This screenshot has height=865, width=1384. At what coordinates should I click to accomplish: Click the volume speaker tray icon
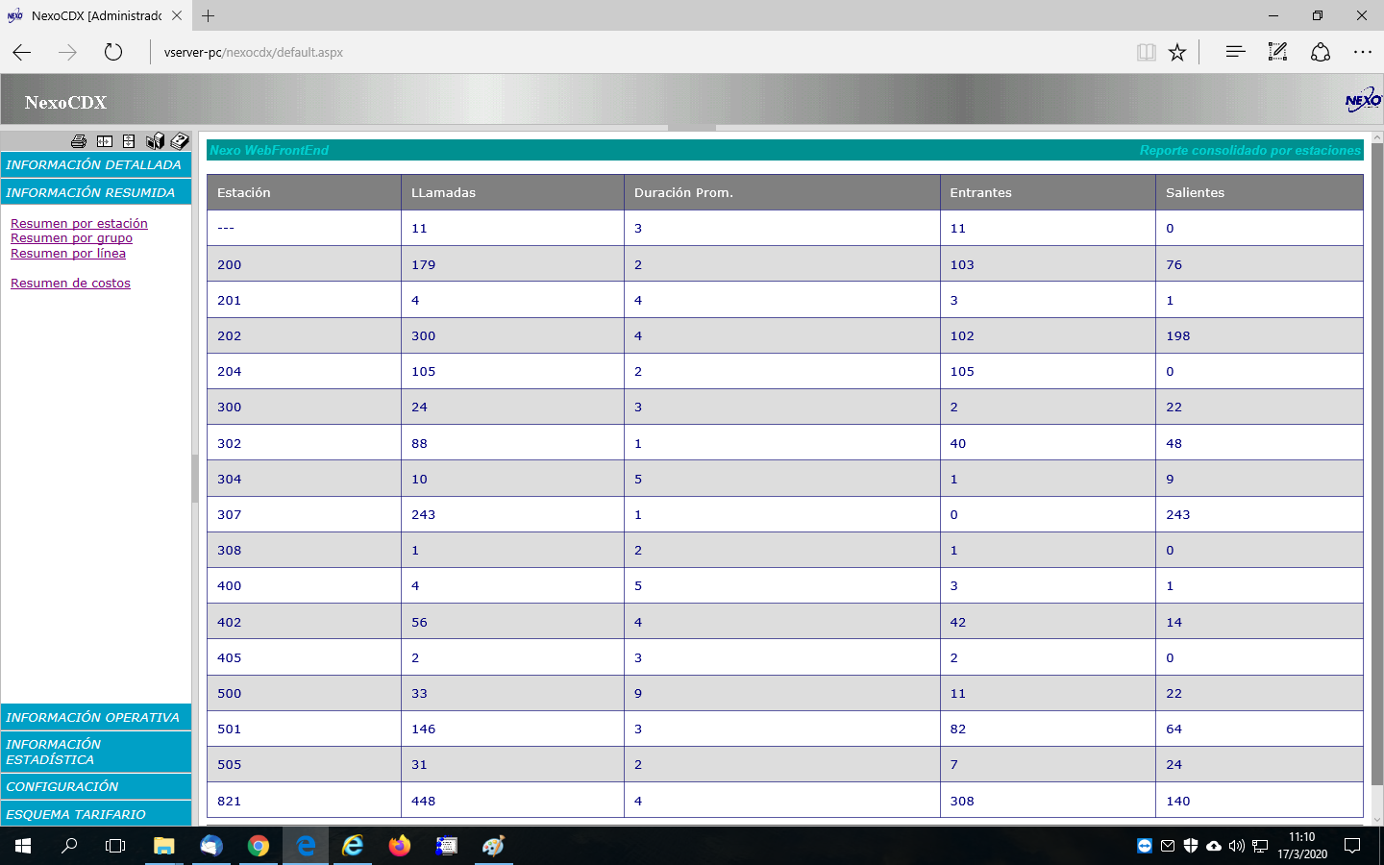[x=1237, y=846]
